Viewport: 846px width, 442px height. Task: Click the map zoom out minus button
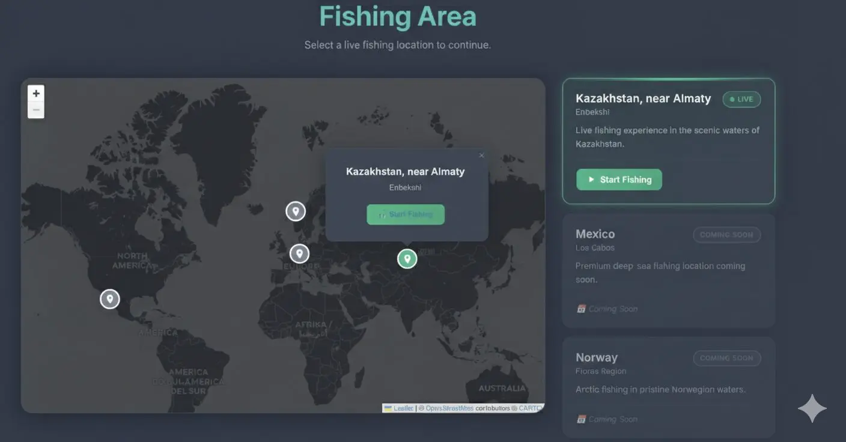tap(36, 110)
